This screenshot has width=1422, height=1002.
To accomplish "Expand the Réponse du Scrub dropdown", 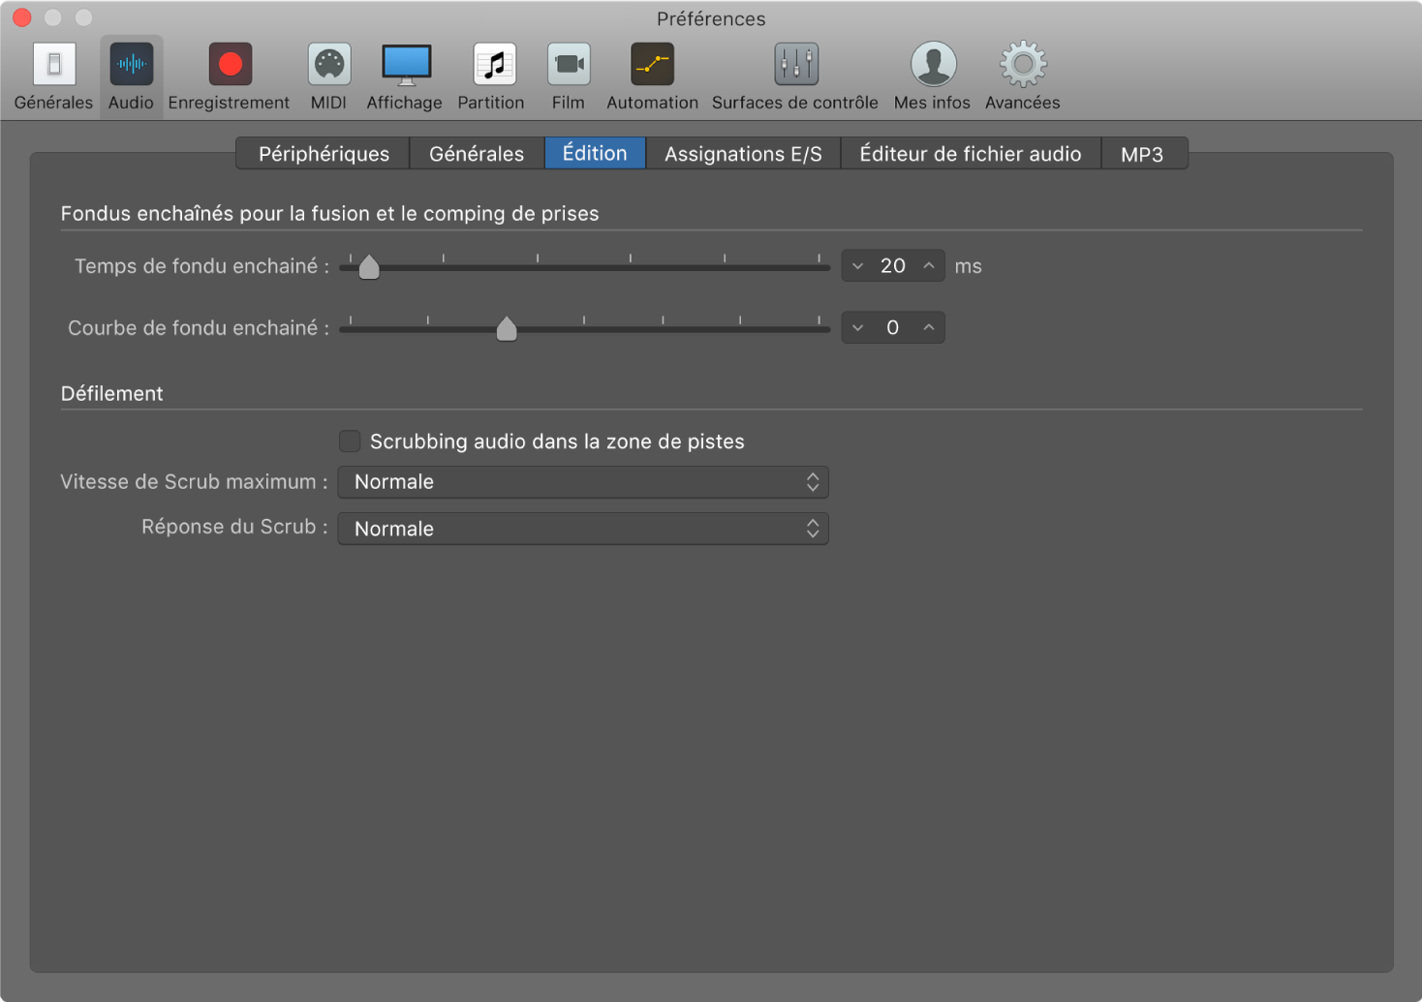I will (583, 529).
